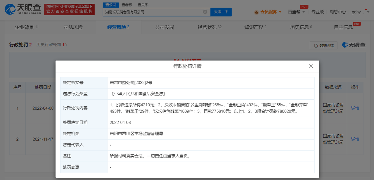Image resolution: width=374 pixels, height=180 pixels.
Task: Open 详情 link for first penalty row
Action: pyautogui.click(x=355, y=108)
